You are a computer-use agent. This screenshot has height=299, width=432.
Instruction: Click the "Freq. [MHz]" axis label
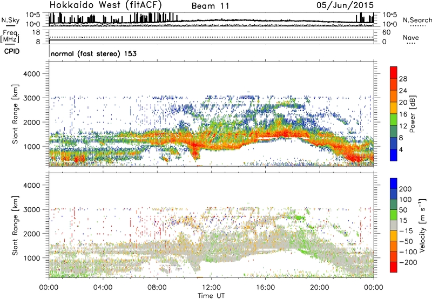(x=10, y=36)
